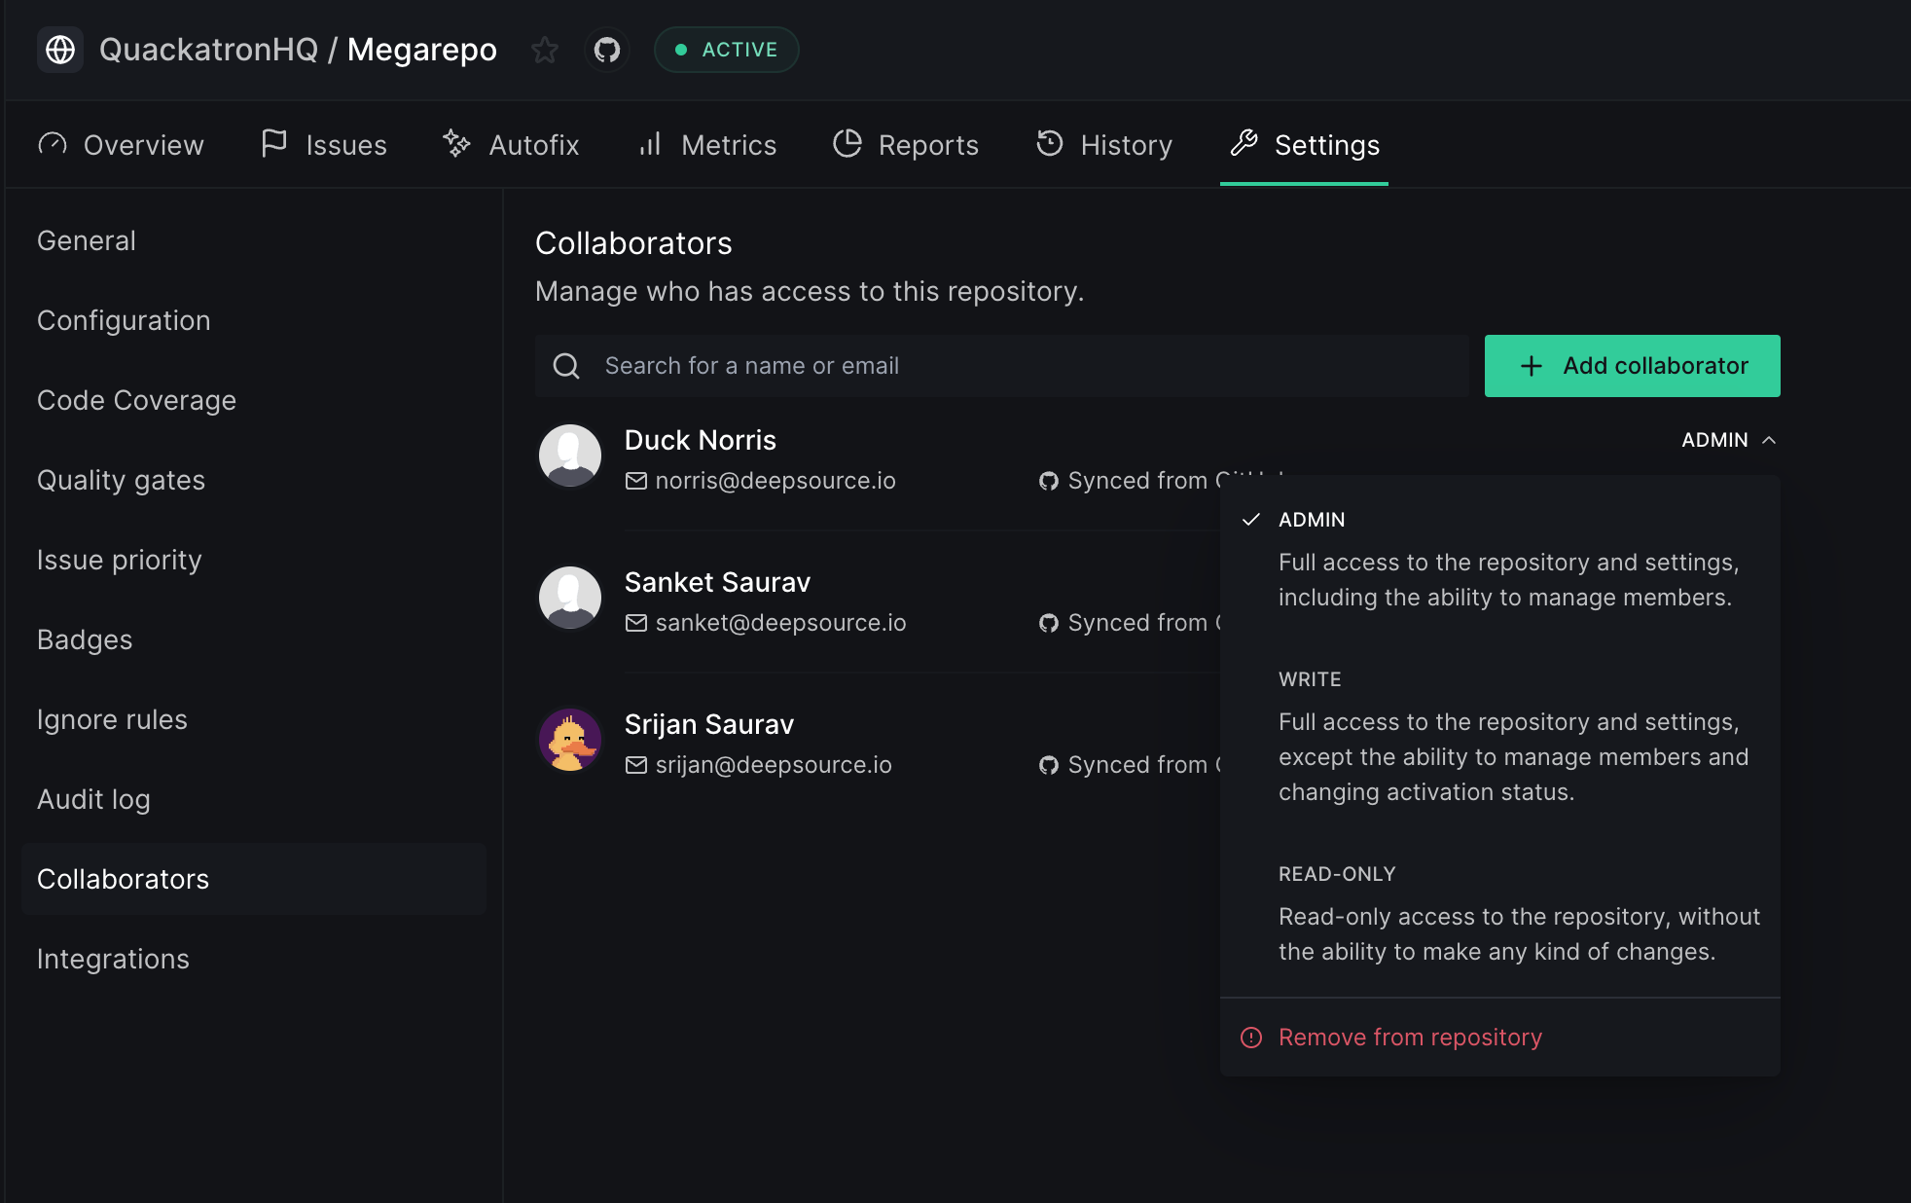Open the Audit log settings section
Screen dimensions: 1911x1203
[x=93, y=799]
